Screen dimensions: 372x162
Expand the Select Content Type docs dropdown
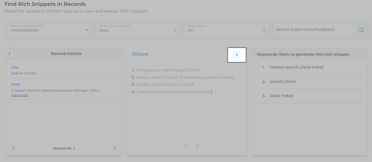138,30
